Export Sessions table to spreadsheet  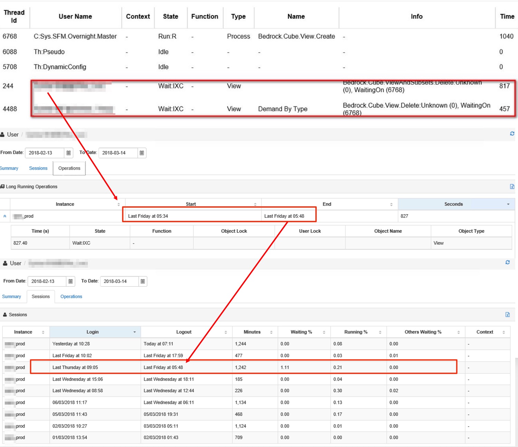507,314
